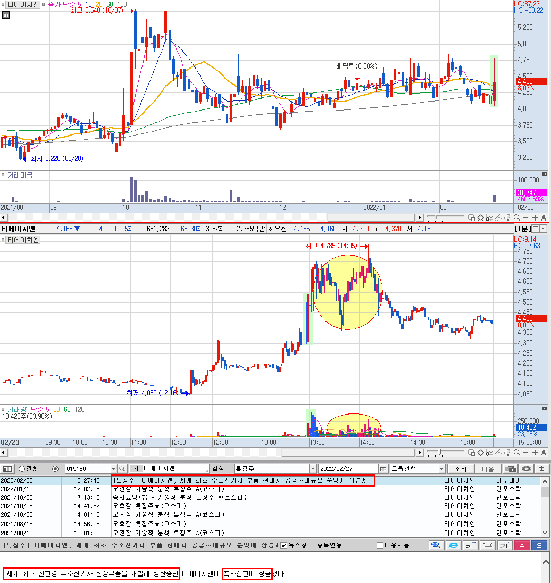Open news row 2021/08/18 12:01:23 오전장 기술적 분석
This screenshot has width=551, height=583.
(x=270, y=533)
